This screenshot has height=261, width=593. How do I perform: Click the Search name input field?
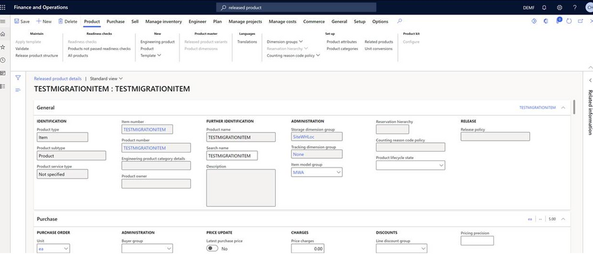(x=232, y=156)
